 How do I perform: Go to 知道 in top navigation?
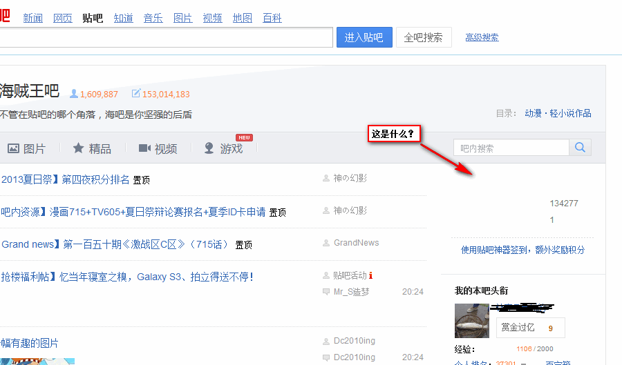pyautogui.click(x=124, y=19)
